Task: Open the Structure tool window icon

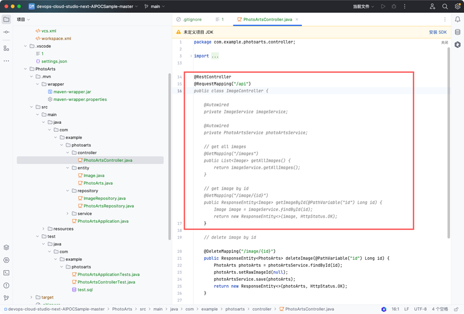Action: pos(6,48)
